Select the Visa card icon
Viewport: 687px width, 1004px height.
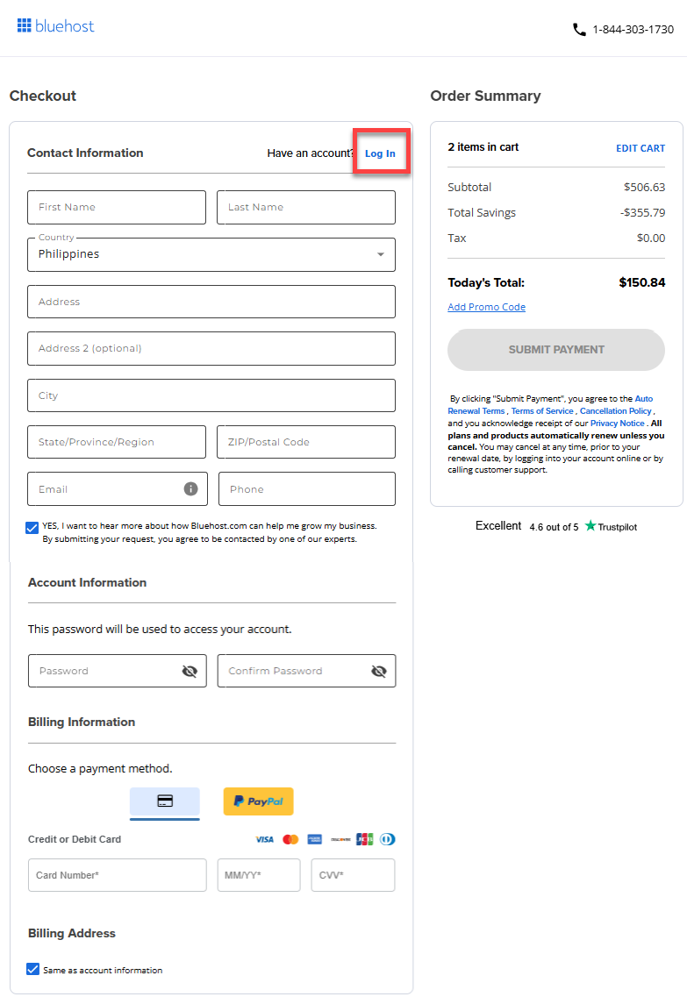coord(265,839)
